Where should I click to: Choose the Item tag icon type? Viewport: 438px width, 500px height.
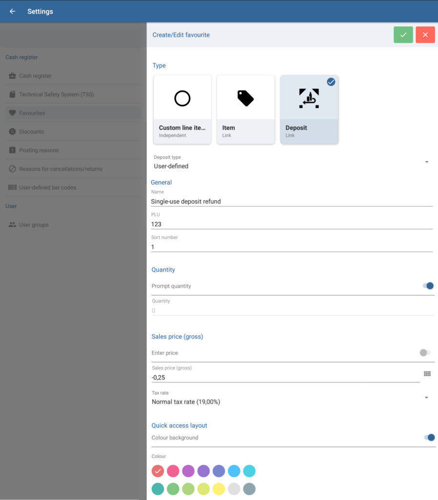click(x=245, y=99)
